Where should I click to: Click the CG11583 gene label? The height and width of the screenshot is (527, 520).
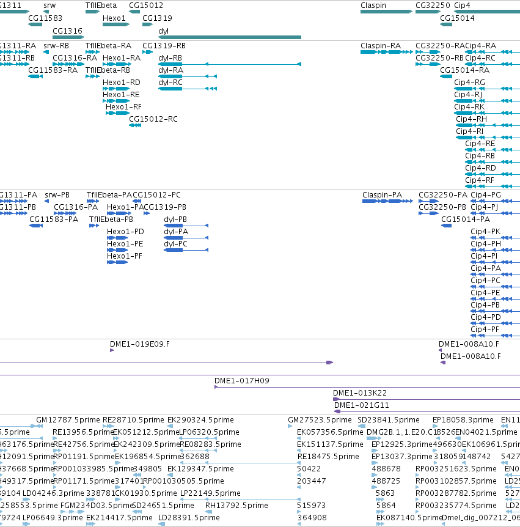45,18
